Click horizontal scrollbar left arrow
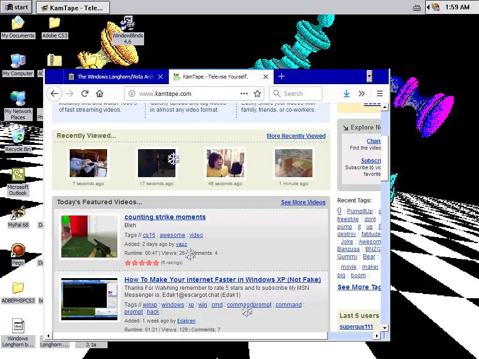The width and height of the screenshot is (479, 359). tap(48, 336)
